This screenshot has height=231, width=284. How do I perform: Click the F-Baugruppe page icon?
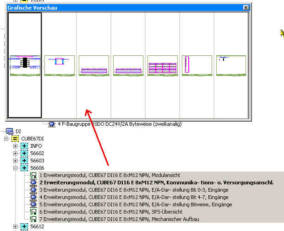[52, 124]
